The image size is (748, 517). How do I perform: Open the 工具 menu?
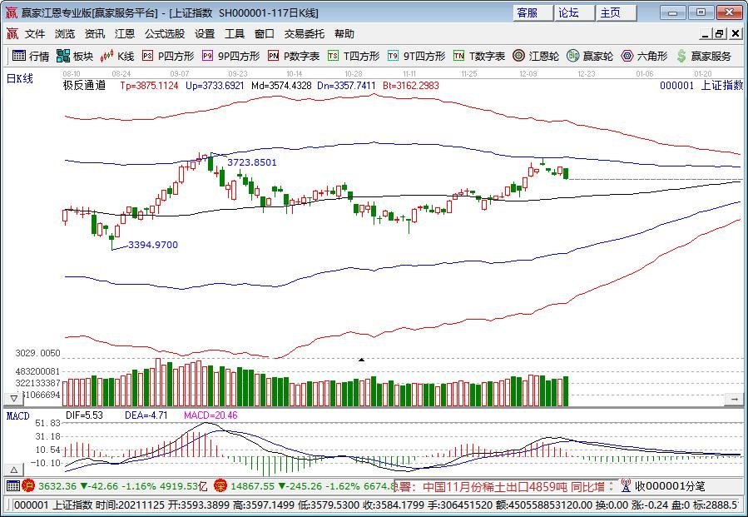coord(235,34)
